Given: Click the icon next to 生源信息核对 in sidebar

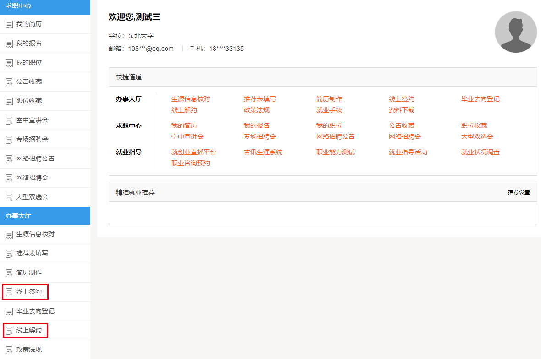Looking at the screenshot, I should pyautogui.click(x=9, y=234).
